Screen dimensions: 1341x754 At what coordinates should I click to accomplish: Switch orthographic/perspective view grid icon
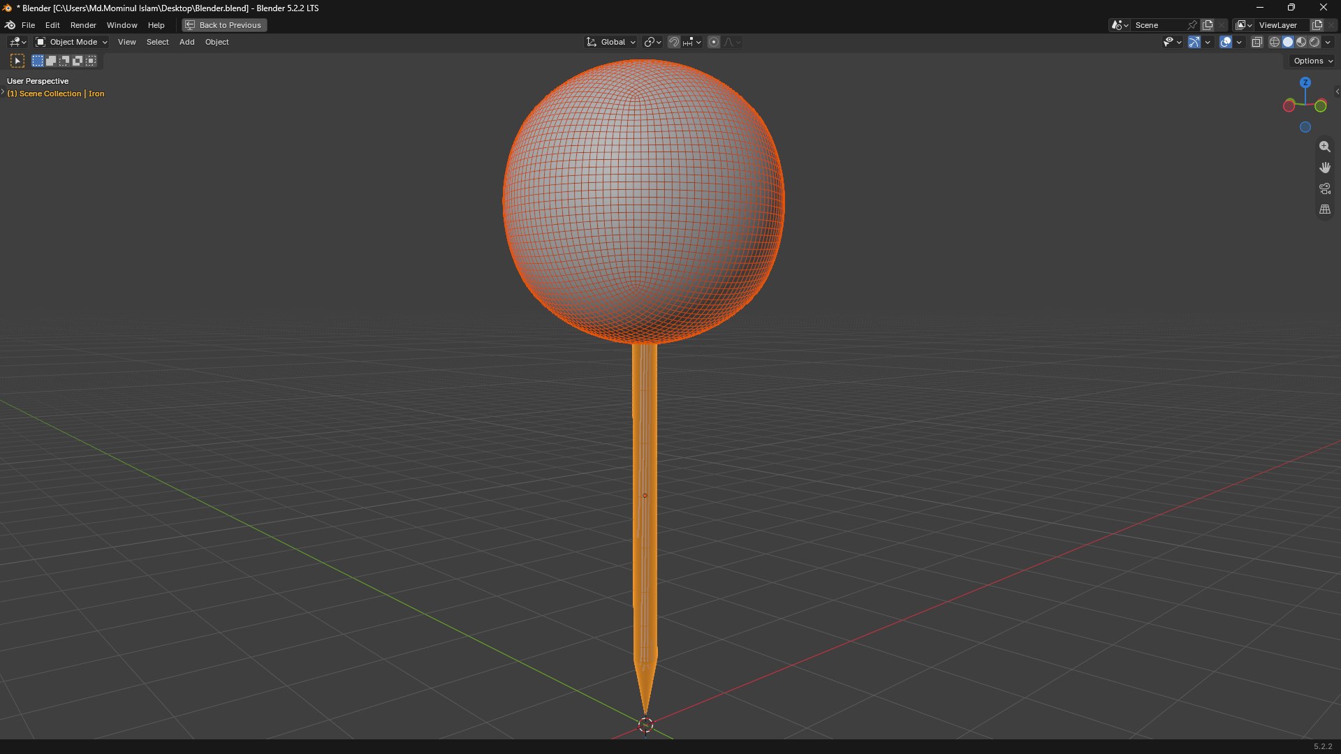coord(1325,209)
